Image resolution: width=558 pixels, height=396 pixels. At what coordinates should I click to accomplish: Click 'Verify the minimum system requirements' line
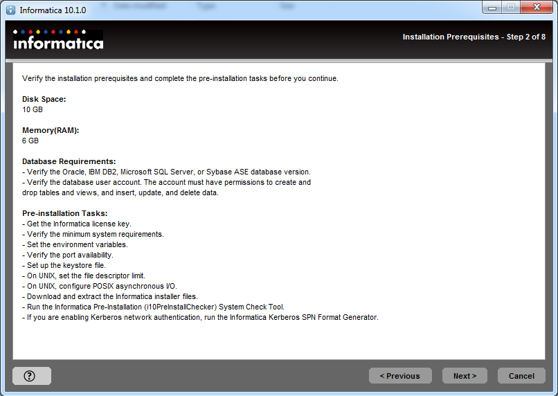93,234
